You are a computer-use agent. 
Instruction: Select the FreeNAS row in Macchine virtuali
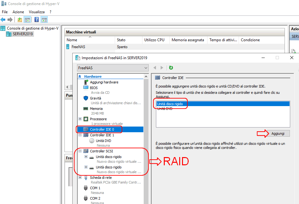(174, 47)
